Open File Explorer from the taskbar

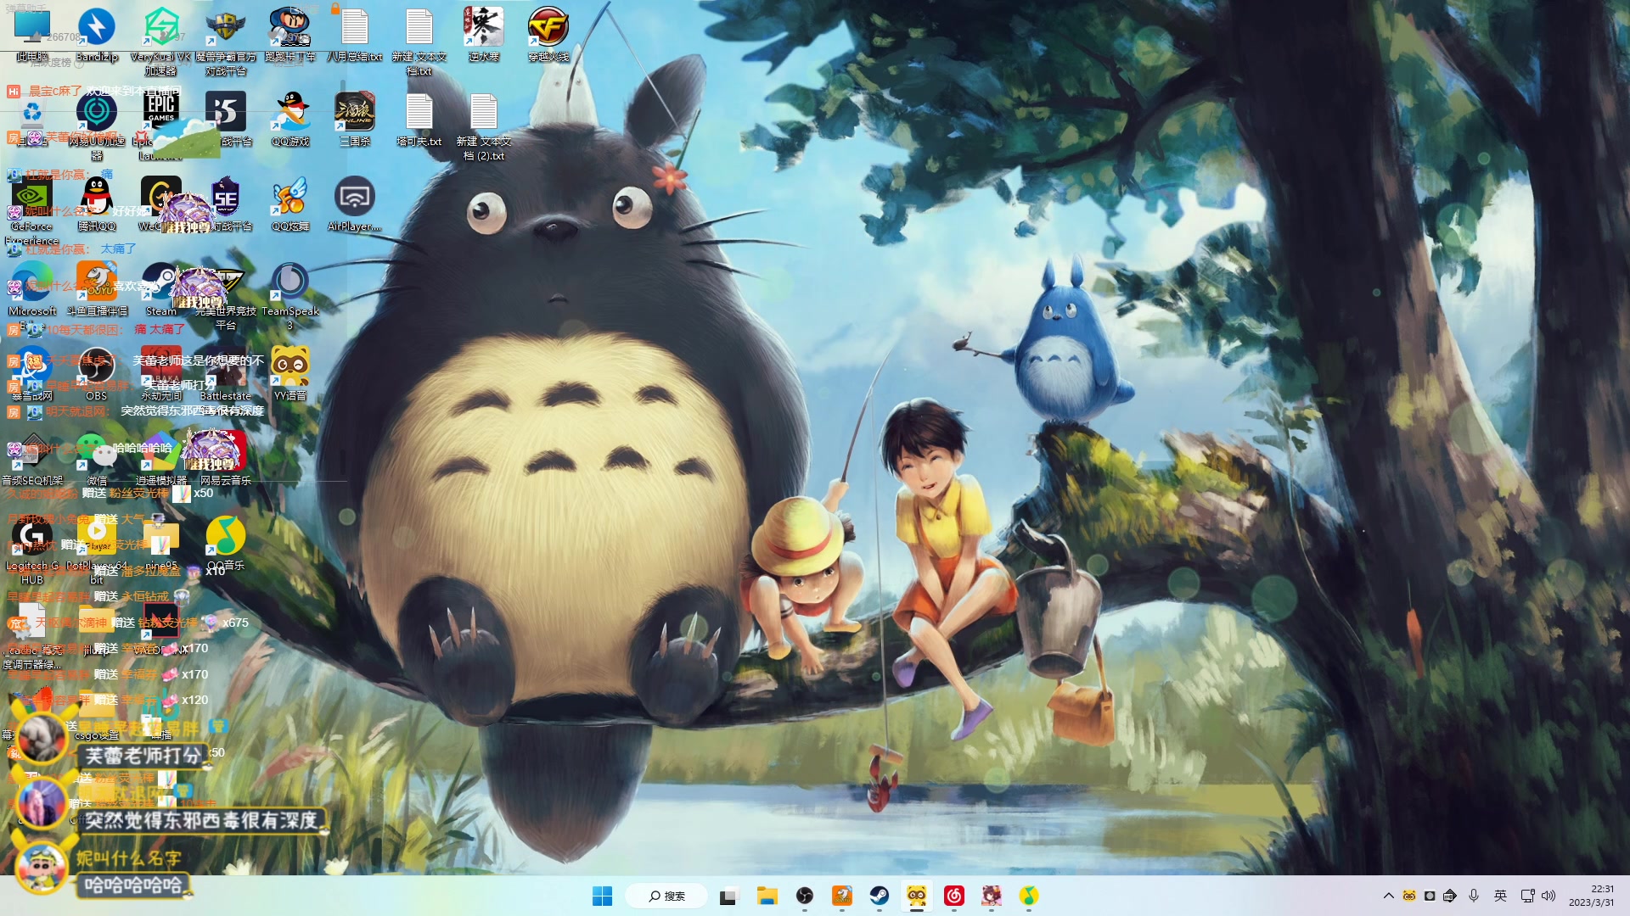[767, 896]
